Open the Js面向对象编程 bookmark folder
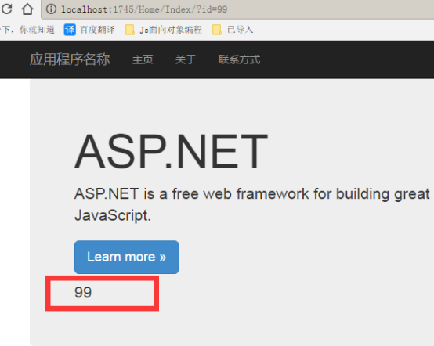Image resolution: width=434 pixels, height=346 pixels. point(164,30)
